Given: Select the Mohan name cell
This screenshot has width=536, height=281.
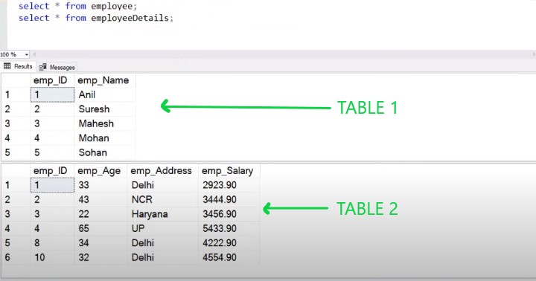Looking at the screenshot, I should tap(105, 138).
